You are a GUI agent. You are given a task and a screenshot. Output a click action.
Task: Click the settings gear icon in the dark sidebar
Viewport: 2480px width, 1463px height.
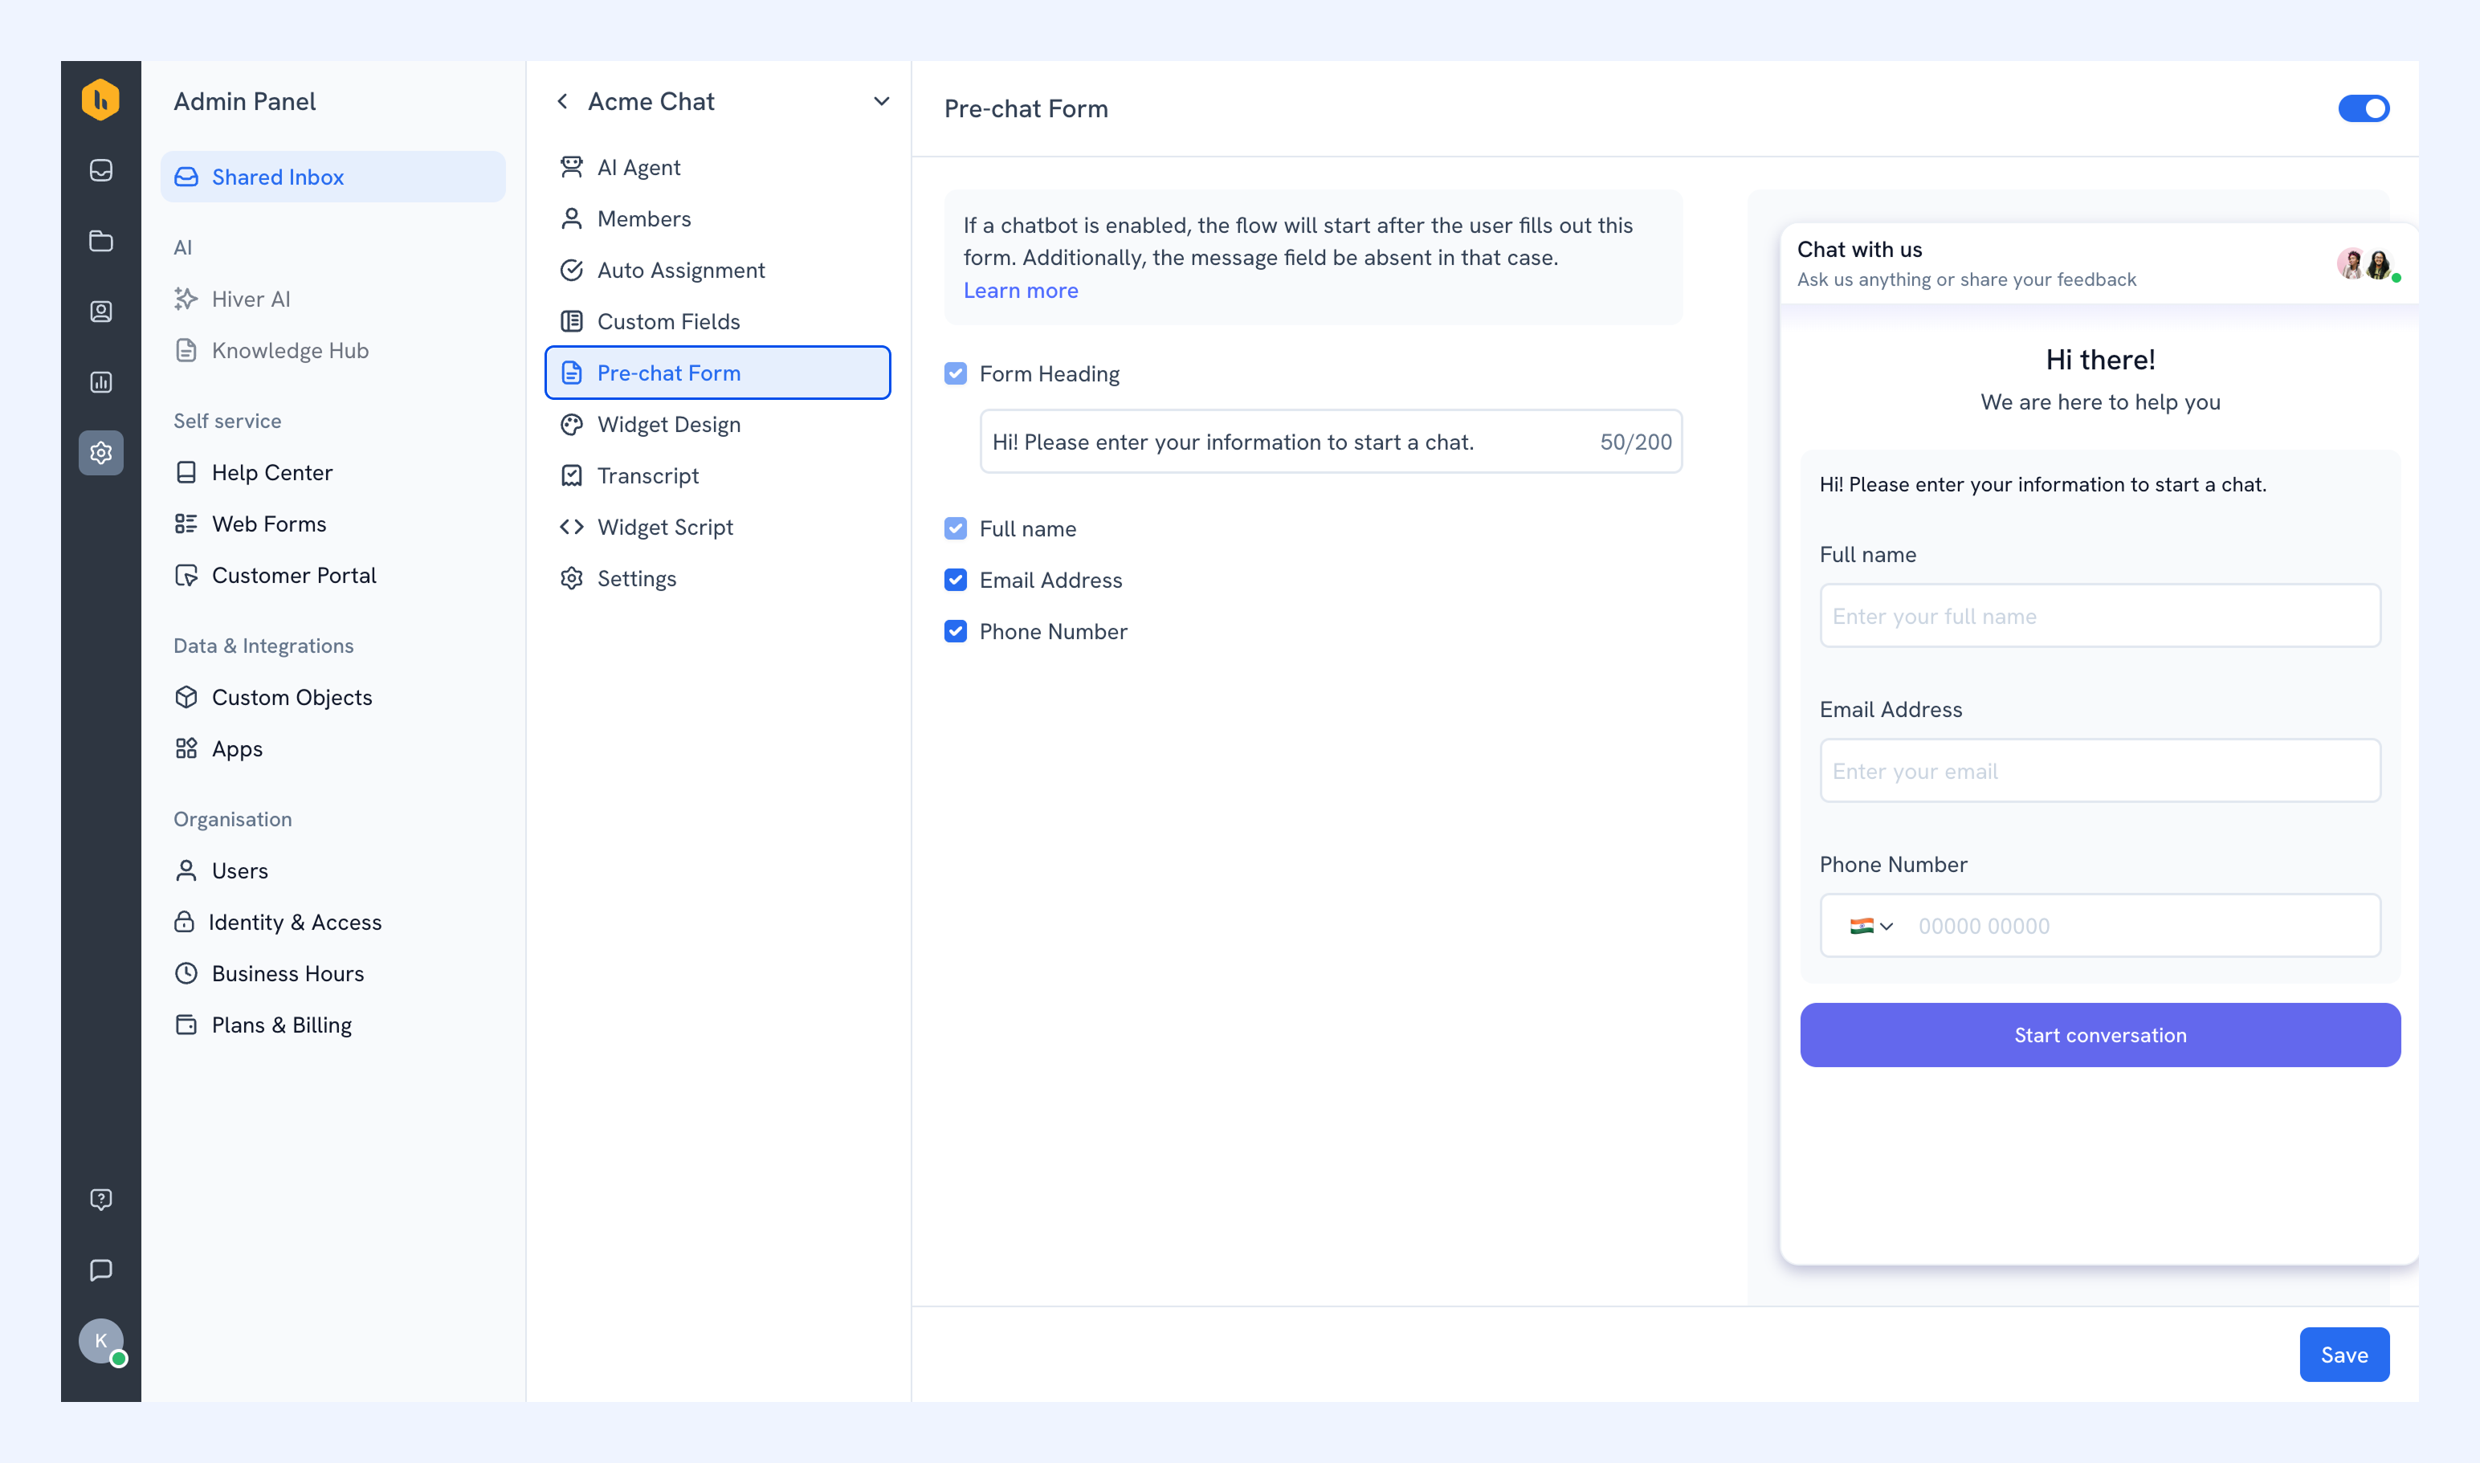coord(100,453)
